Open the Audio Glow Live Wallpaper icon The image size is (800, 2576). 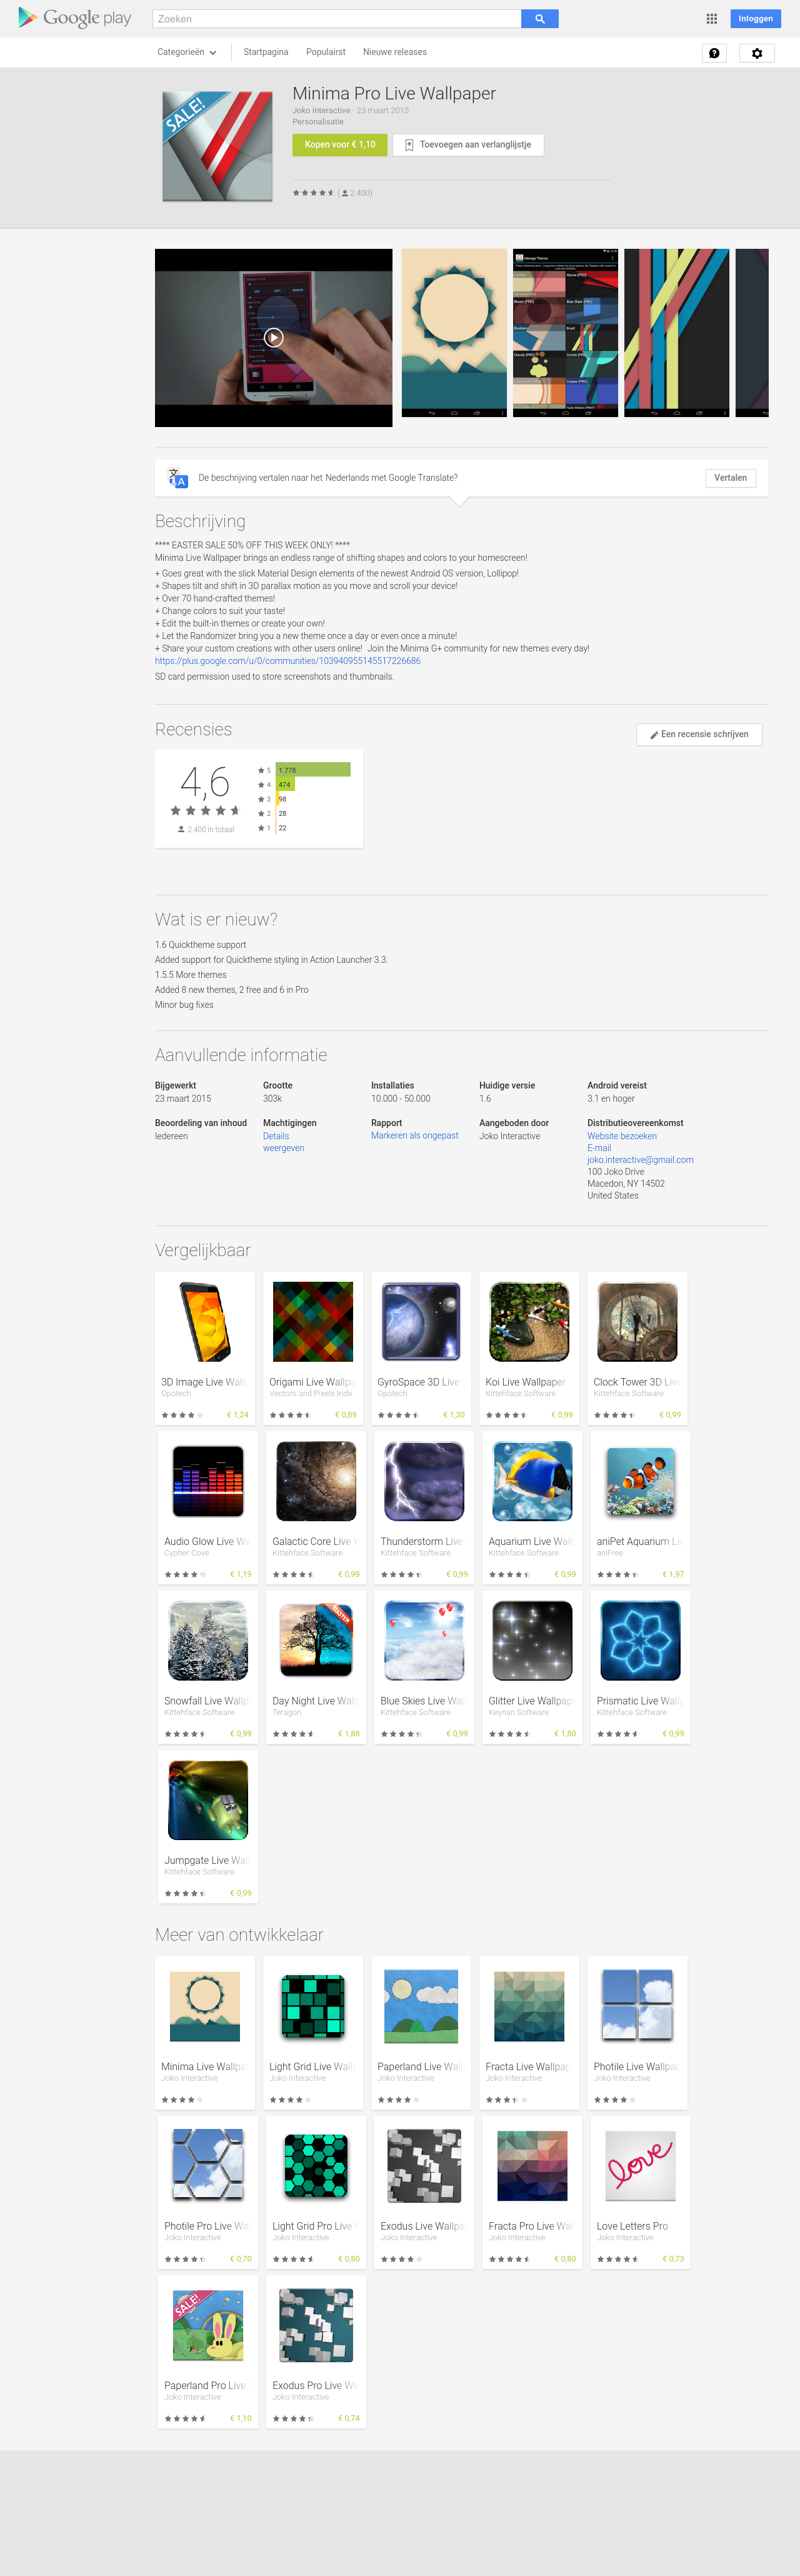pyautogui.click(x=208, y=1481)
